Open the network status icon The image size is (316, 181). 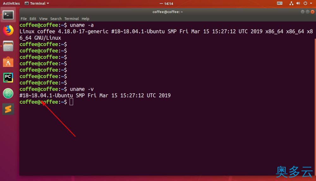coord(291,3)
